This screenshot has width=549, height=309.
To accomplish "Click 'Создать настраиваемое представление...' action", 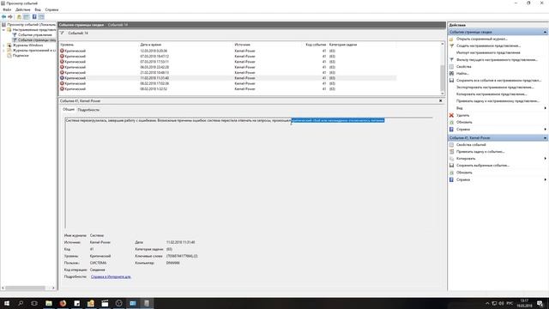I will pyautogui.click(x=488, y=45).
